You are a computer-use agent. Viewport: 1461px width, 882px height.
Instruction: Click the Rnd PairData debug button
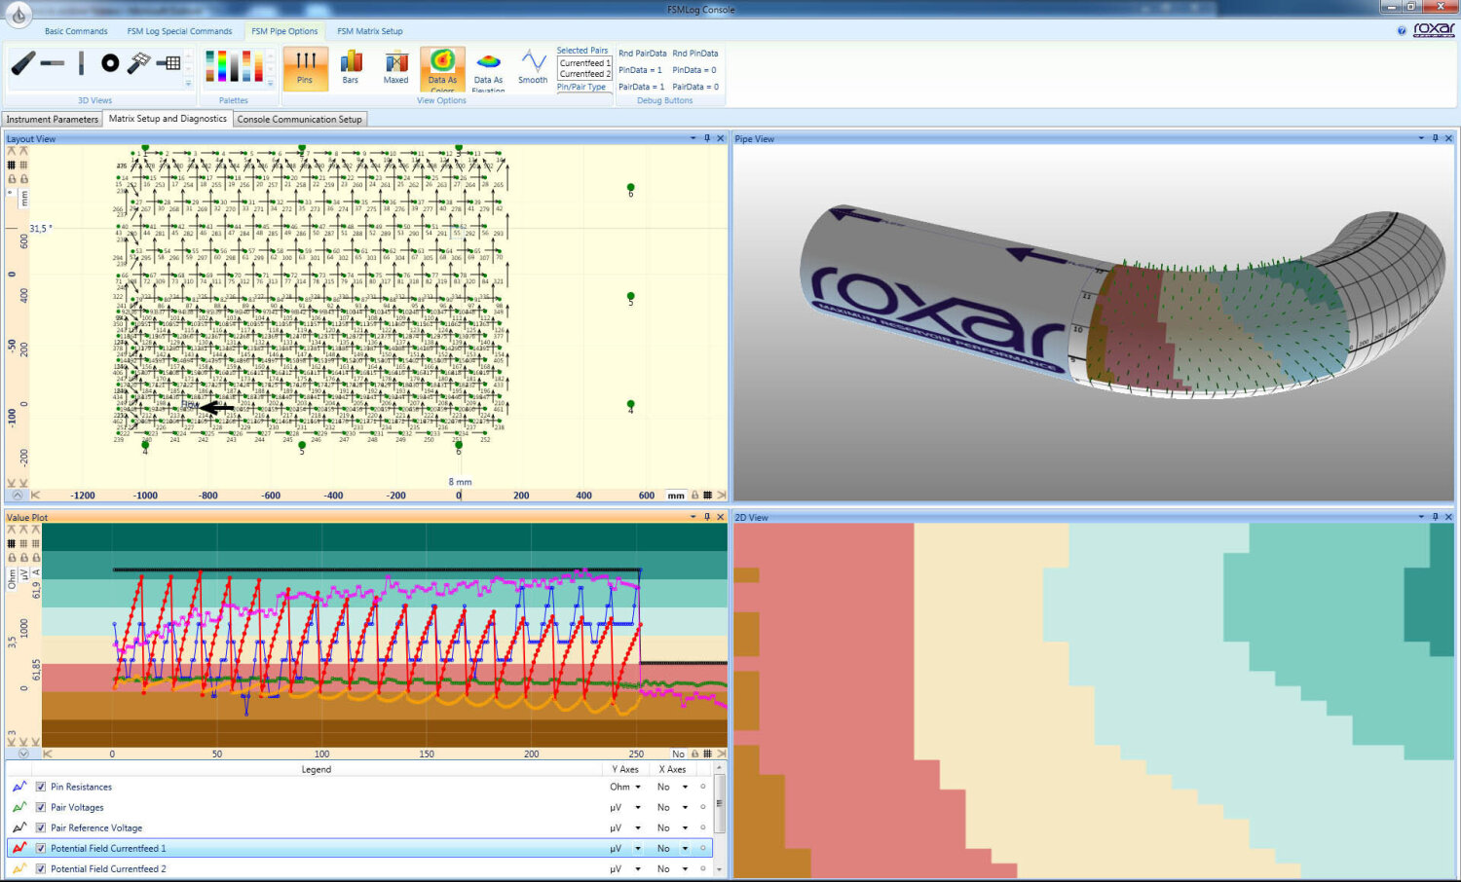click(642, 54)
